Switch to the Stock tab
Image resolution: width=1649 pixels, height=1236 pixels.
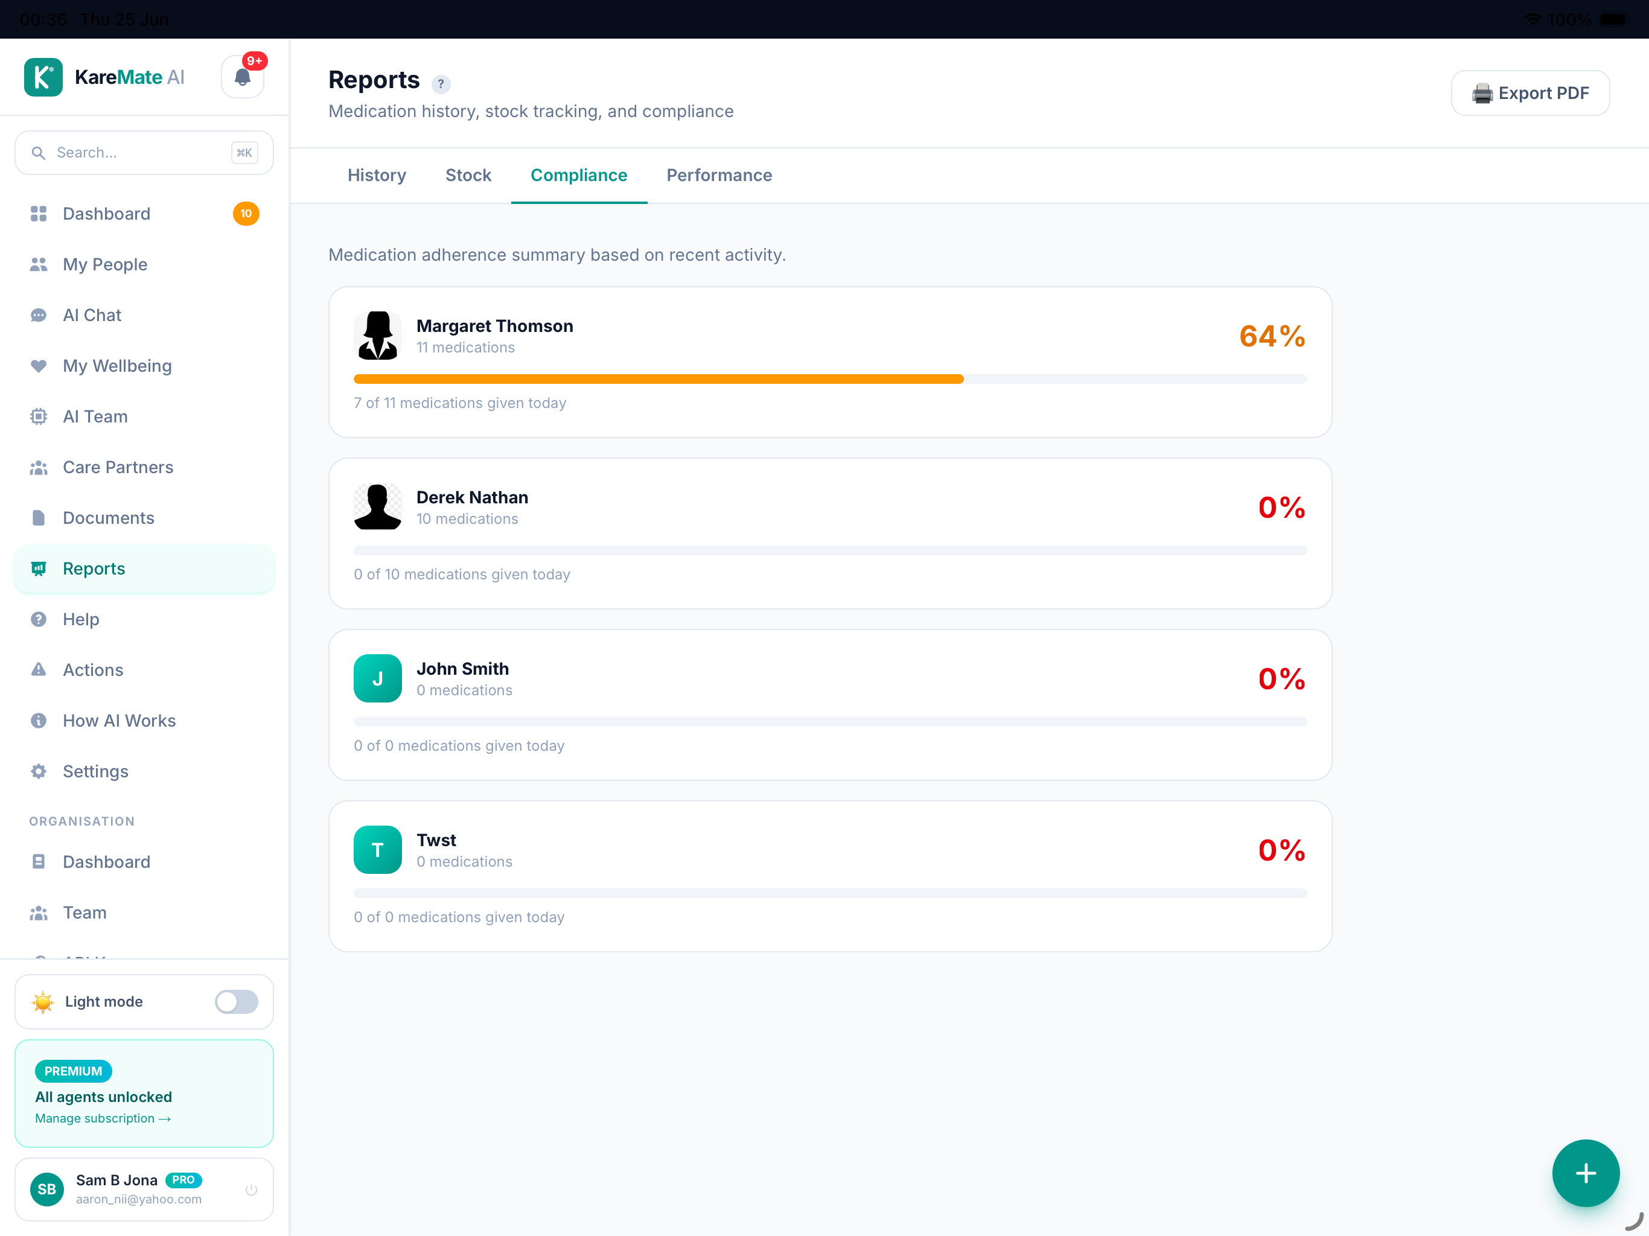(x=468, y=175)
